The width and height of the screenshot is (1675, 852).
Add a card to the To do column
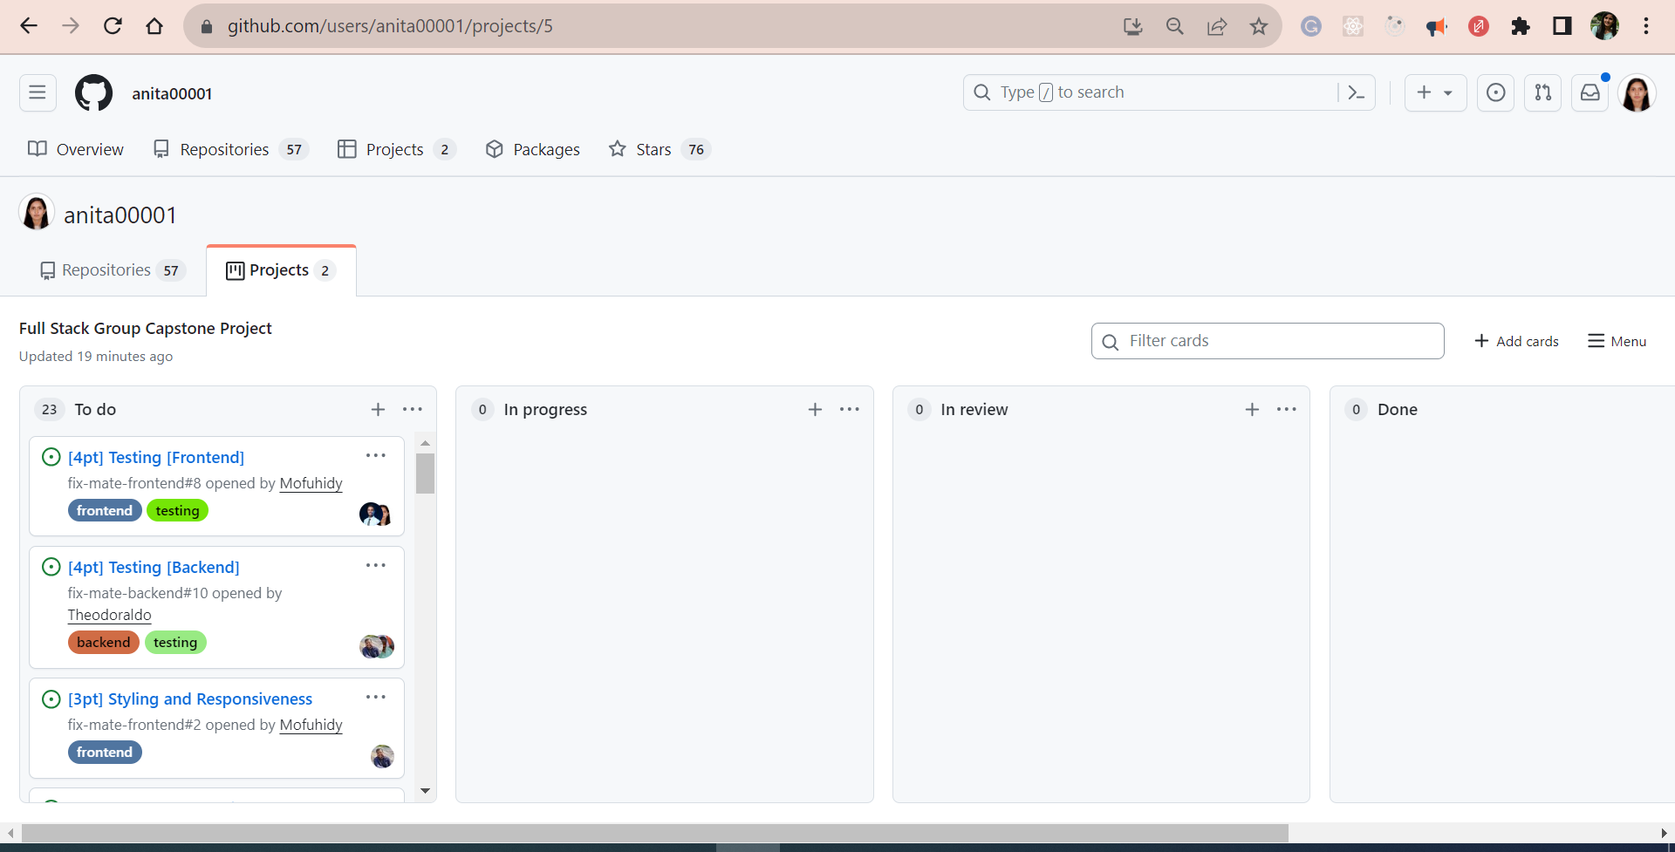(x=378, y=409)
